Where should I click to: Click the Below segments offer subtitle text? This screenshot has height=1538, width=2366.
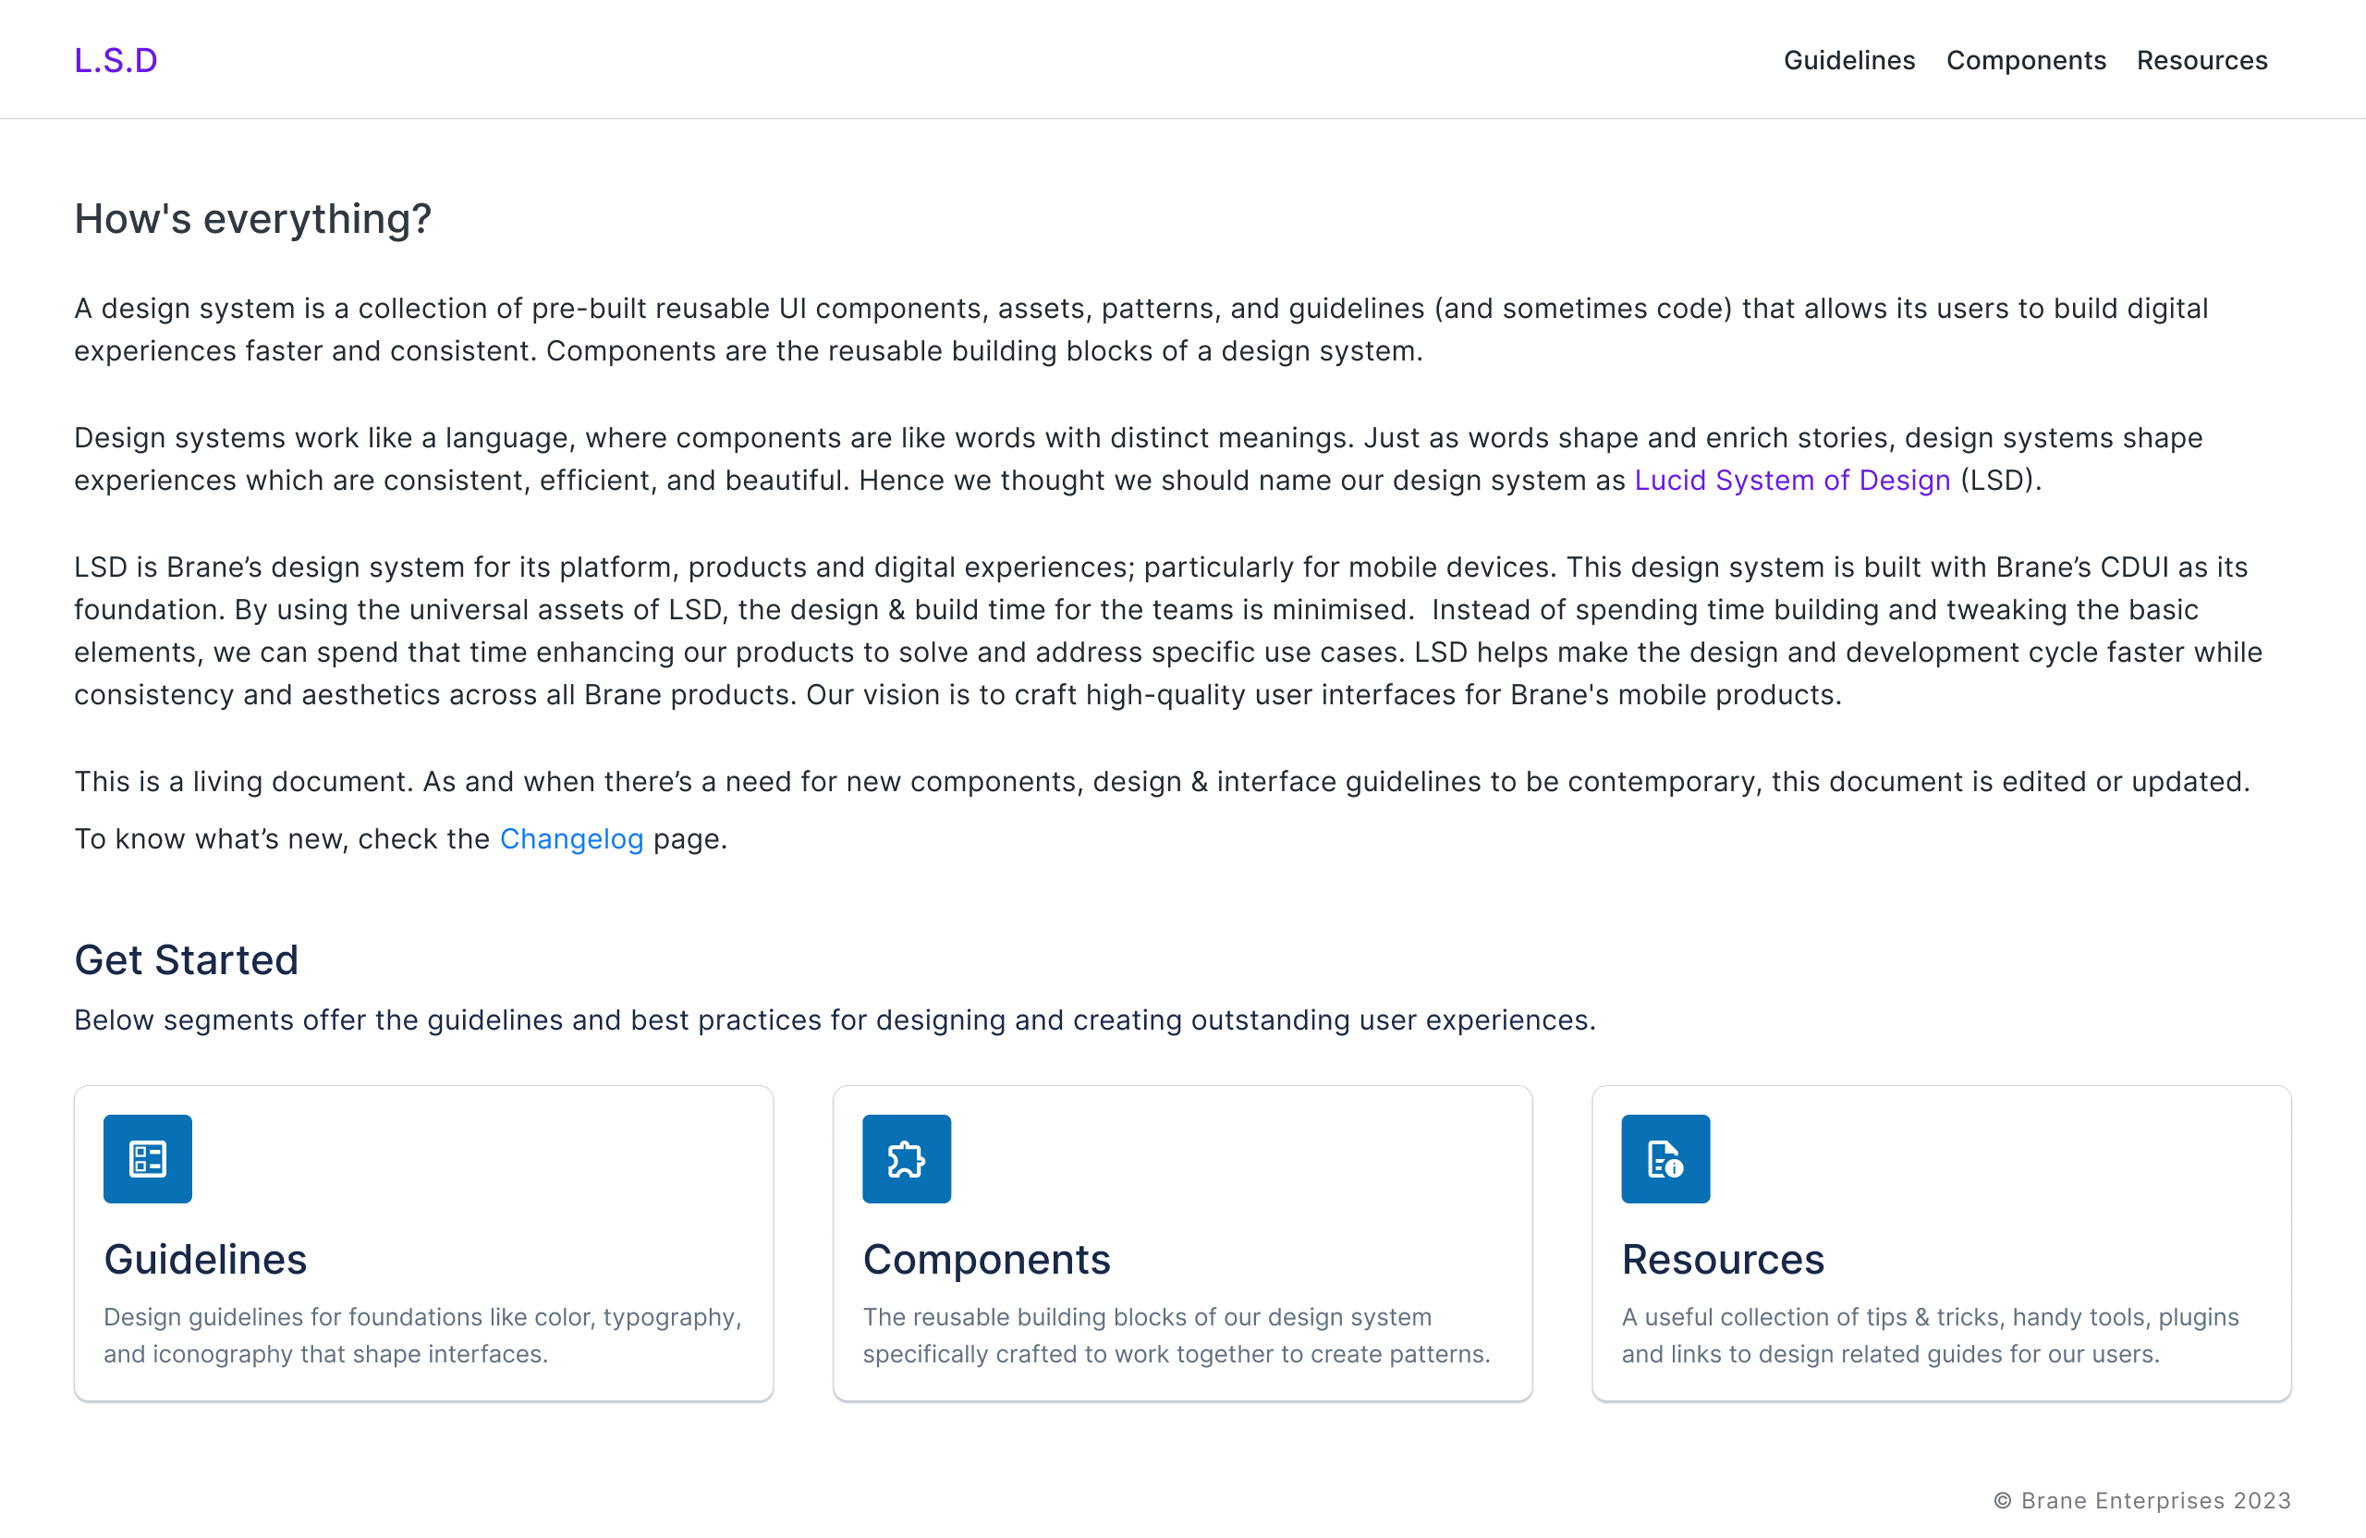[834, 1020]
